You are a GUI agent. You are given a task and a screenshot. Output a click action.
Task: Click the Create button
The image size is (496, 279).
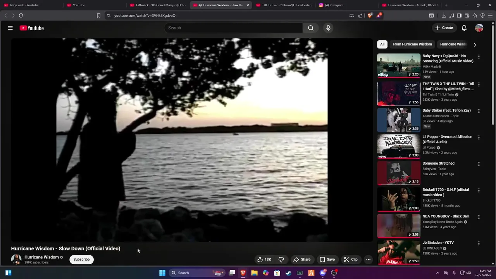click(444, 28)
